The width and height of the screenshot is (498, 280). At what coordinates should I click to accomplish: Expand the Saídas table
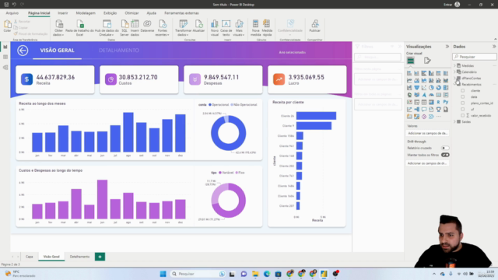coord(454,121)
